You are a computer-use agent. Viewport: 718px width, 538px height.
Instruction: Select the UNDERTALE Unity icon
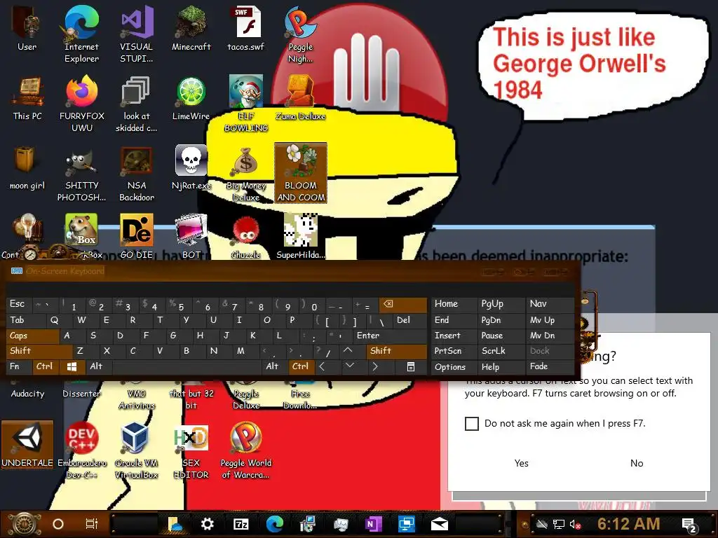tap(27, 445)
